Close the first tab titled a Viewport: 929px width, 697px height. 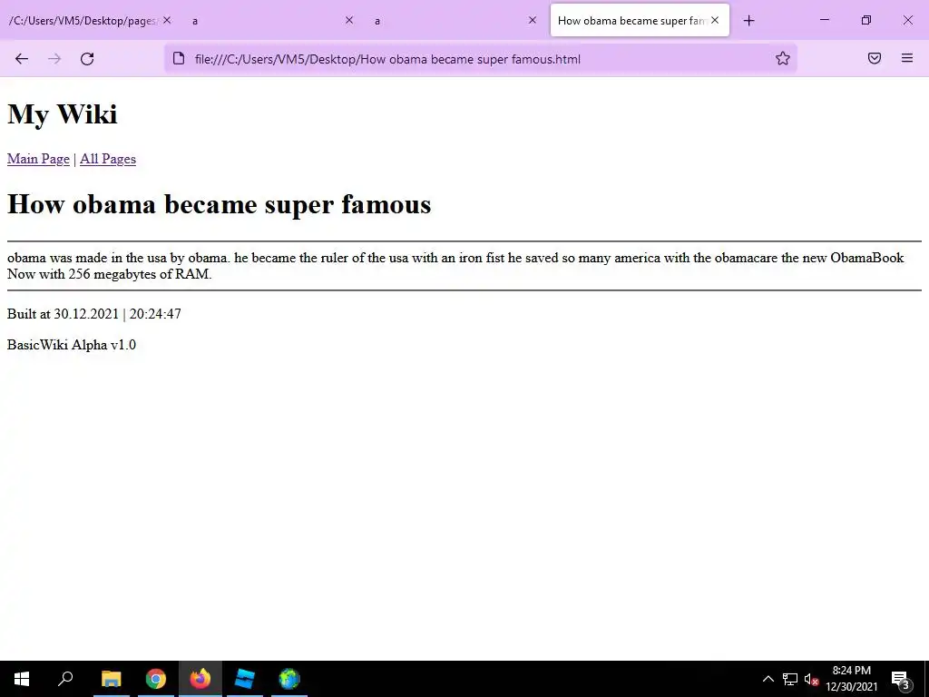point(349,20)
